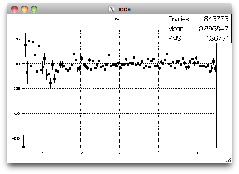Click the y-axis label -0.15
The width and height of the screenshot is (239, 174).
[x=16, y=138]
